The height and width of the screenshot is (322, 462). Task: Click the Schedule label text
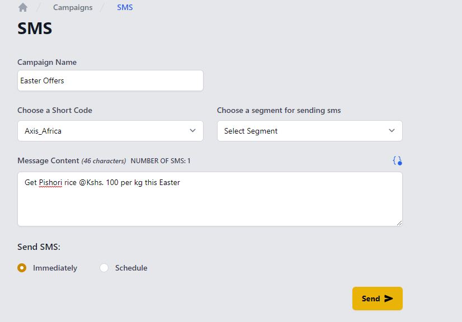[131, 268]
